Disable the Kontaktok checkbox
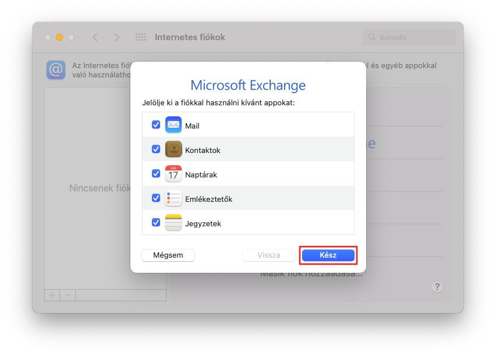 click(x=156, y=149)
